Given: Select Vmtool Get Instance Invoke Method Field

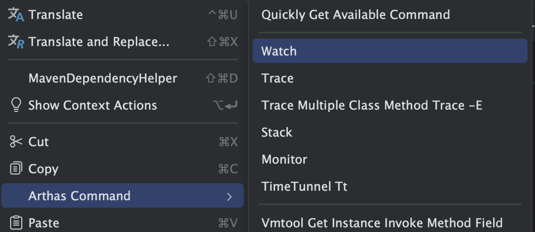Looking at the screenshot, I should 390,223.
